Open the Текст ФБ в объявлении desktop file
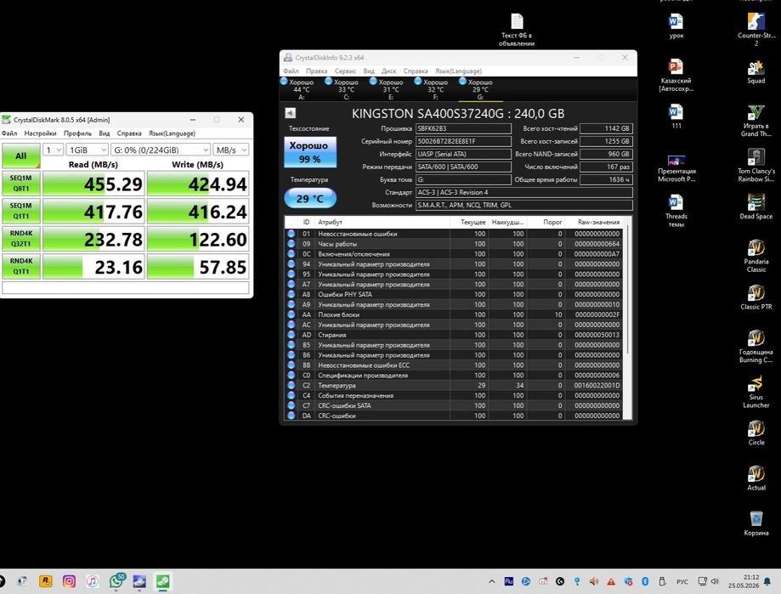Screen dimensions: 781x594 (517, 30)
